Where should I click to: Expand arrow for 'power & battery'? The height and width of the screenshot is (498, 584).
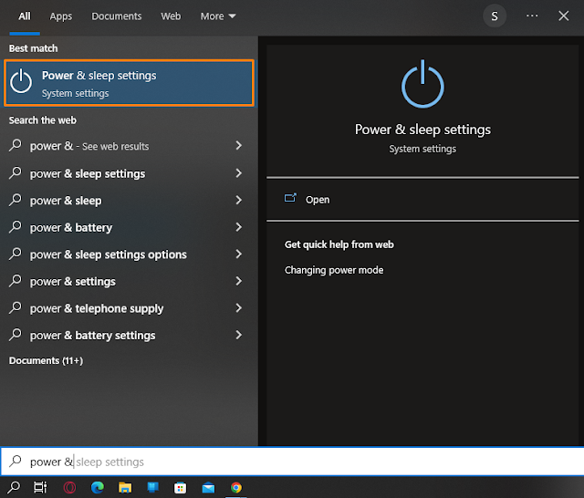point(239,227)
